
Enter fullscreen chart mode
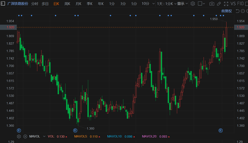click(x=226, y=4)
